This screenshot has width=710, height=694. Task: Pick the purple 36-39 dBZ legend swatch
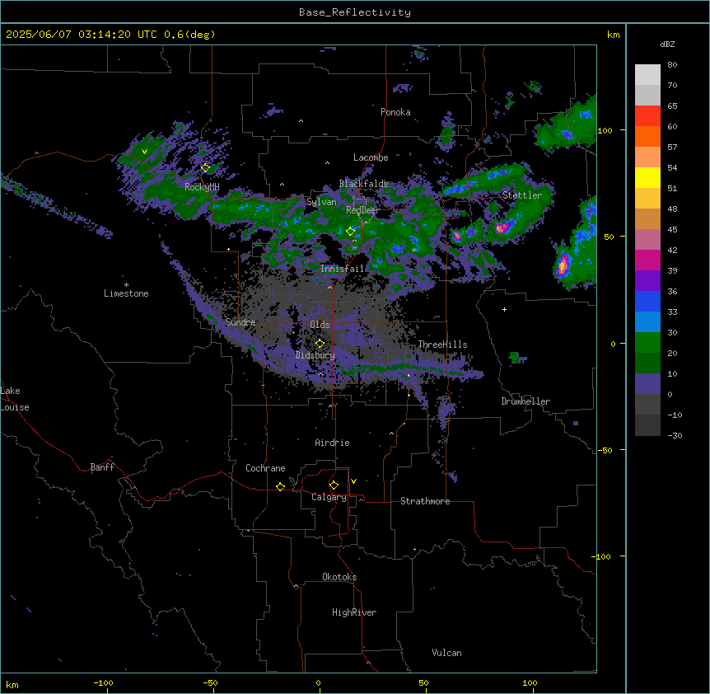[647, 281]
